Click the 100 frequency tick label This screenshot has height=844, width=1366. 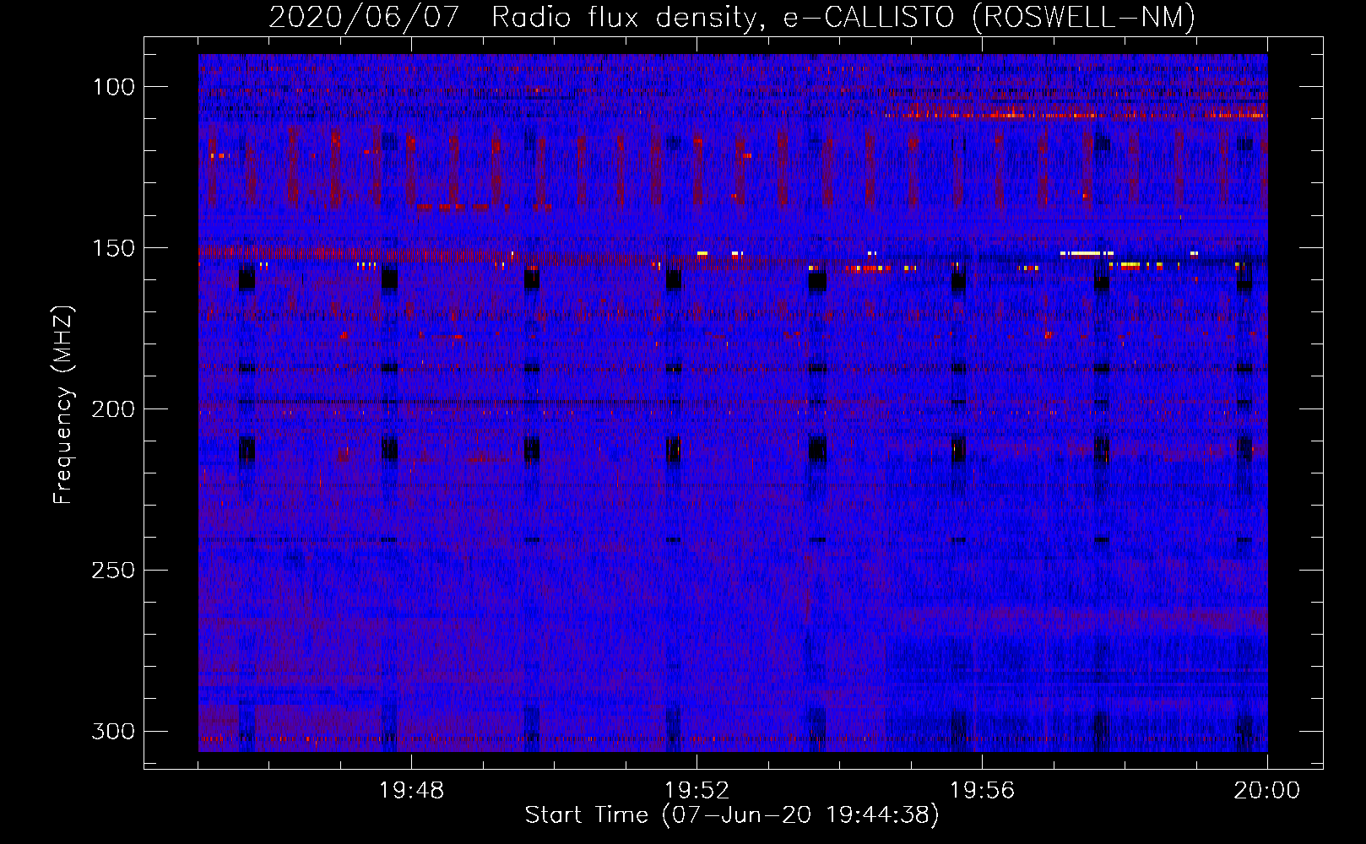pos(113,87)
